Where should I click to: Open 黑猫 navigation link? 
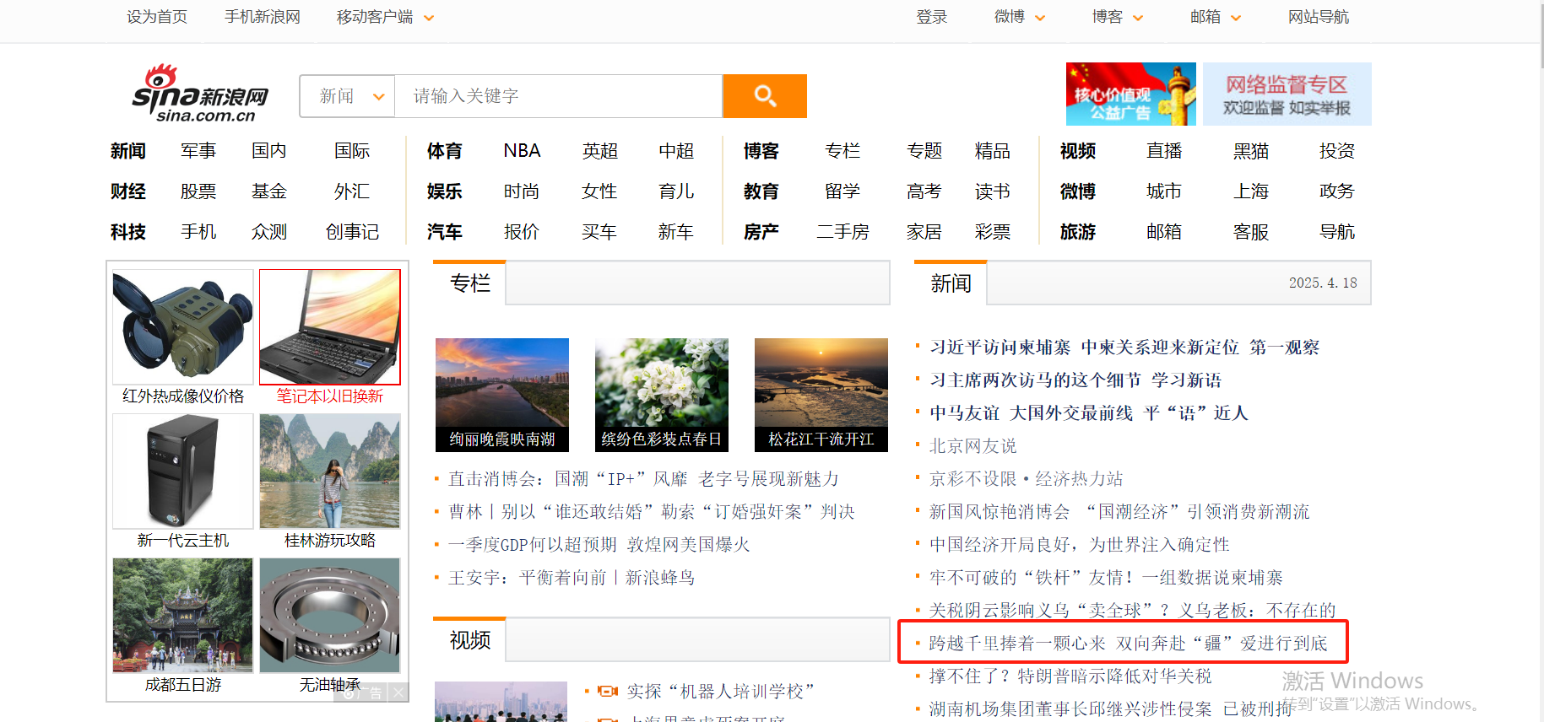(x=1251, y=151)
